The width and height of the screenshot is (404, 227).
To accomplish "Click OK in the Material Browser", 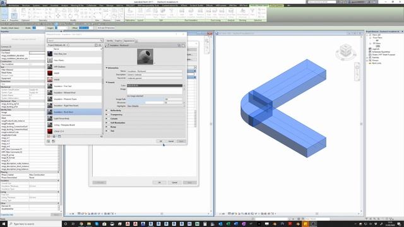I will (x=160, y=141).
